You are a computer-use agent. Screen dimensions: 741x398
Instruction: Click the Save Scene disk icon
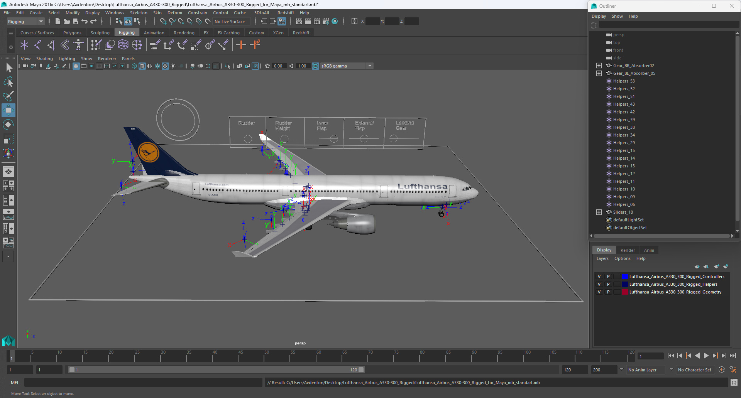click(x=76, y=22)
